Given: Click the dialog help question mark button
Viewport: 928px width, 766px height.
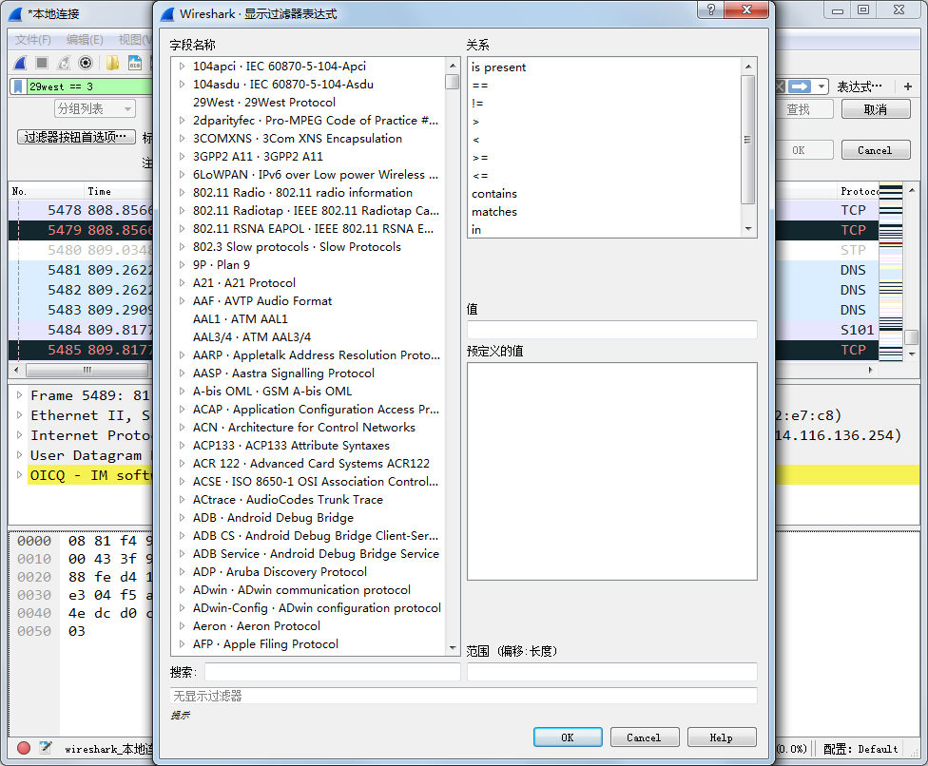Looking at the screenshot, I should [x=711, y=10].
